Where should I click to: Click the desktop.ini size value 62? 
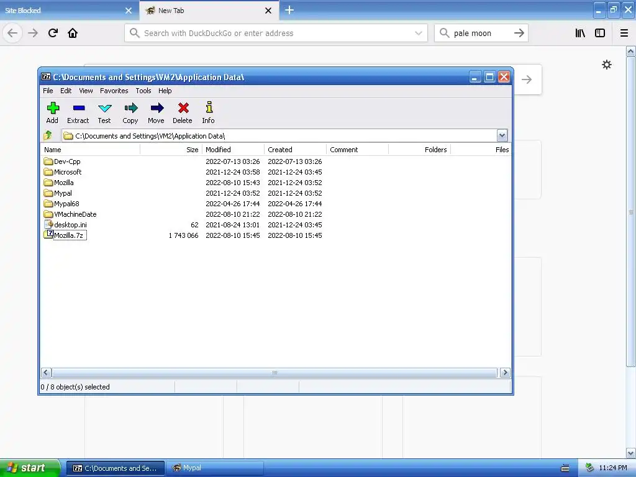tap(194, 225)
